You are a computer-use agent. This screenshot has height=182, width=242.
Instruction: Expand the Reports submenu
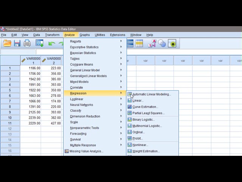coord(95,41)
